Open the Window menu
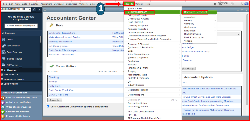The height and width of the screenshot is (121, 250). (139, 4)
